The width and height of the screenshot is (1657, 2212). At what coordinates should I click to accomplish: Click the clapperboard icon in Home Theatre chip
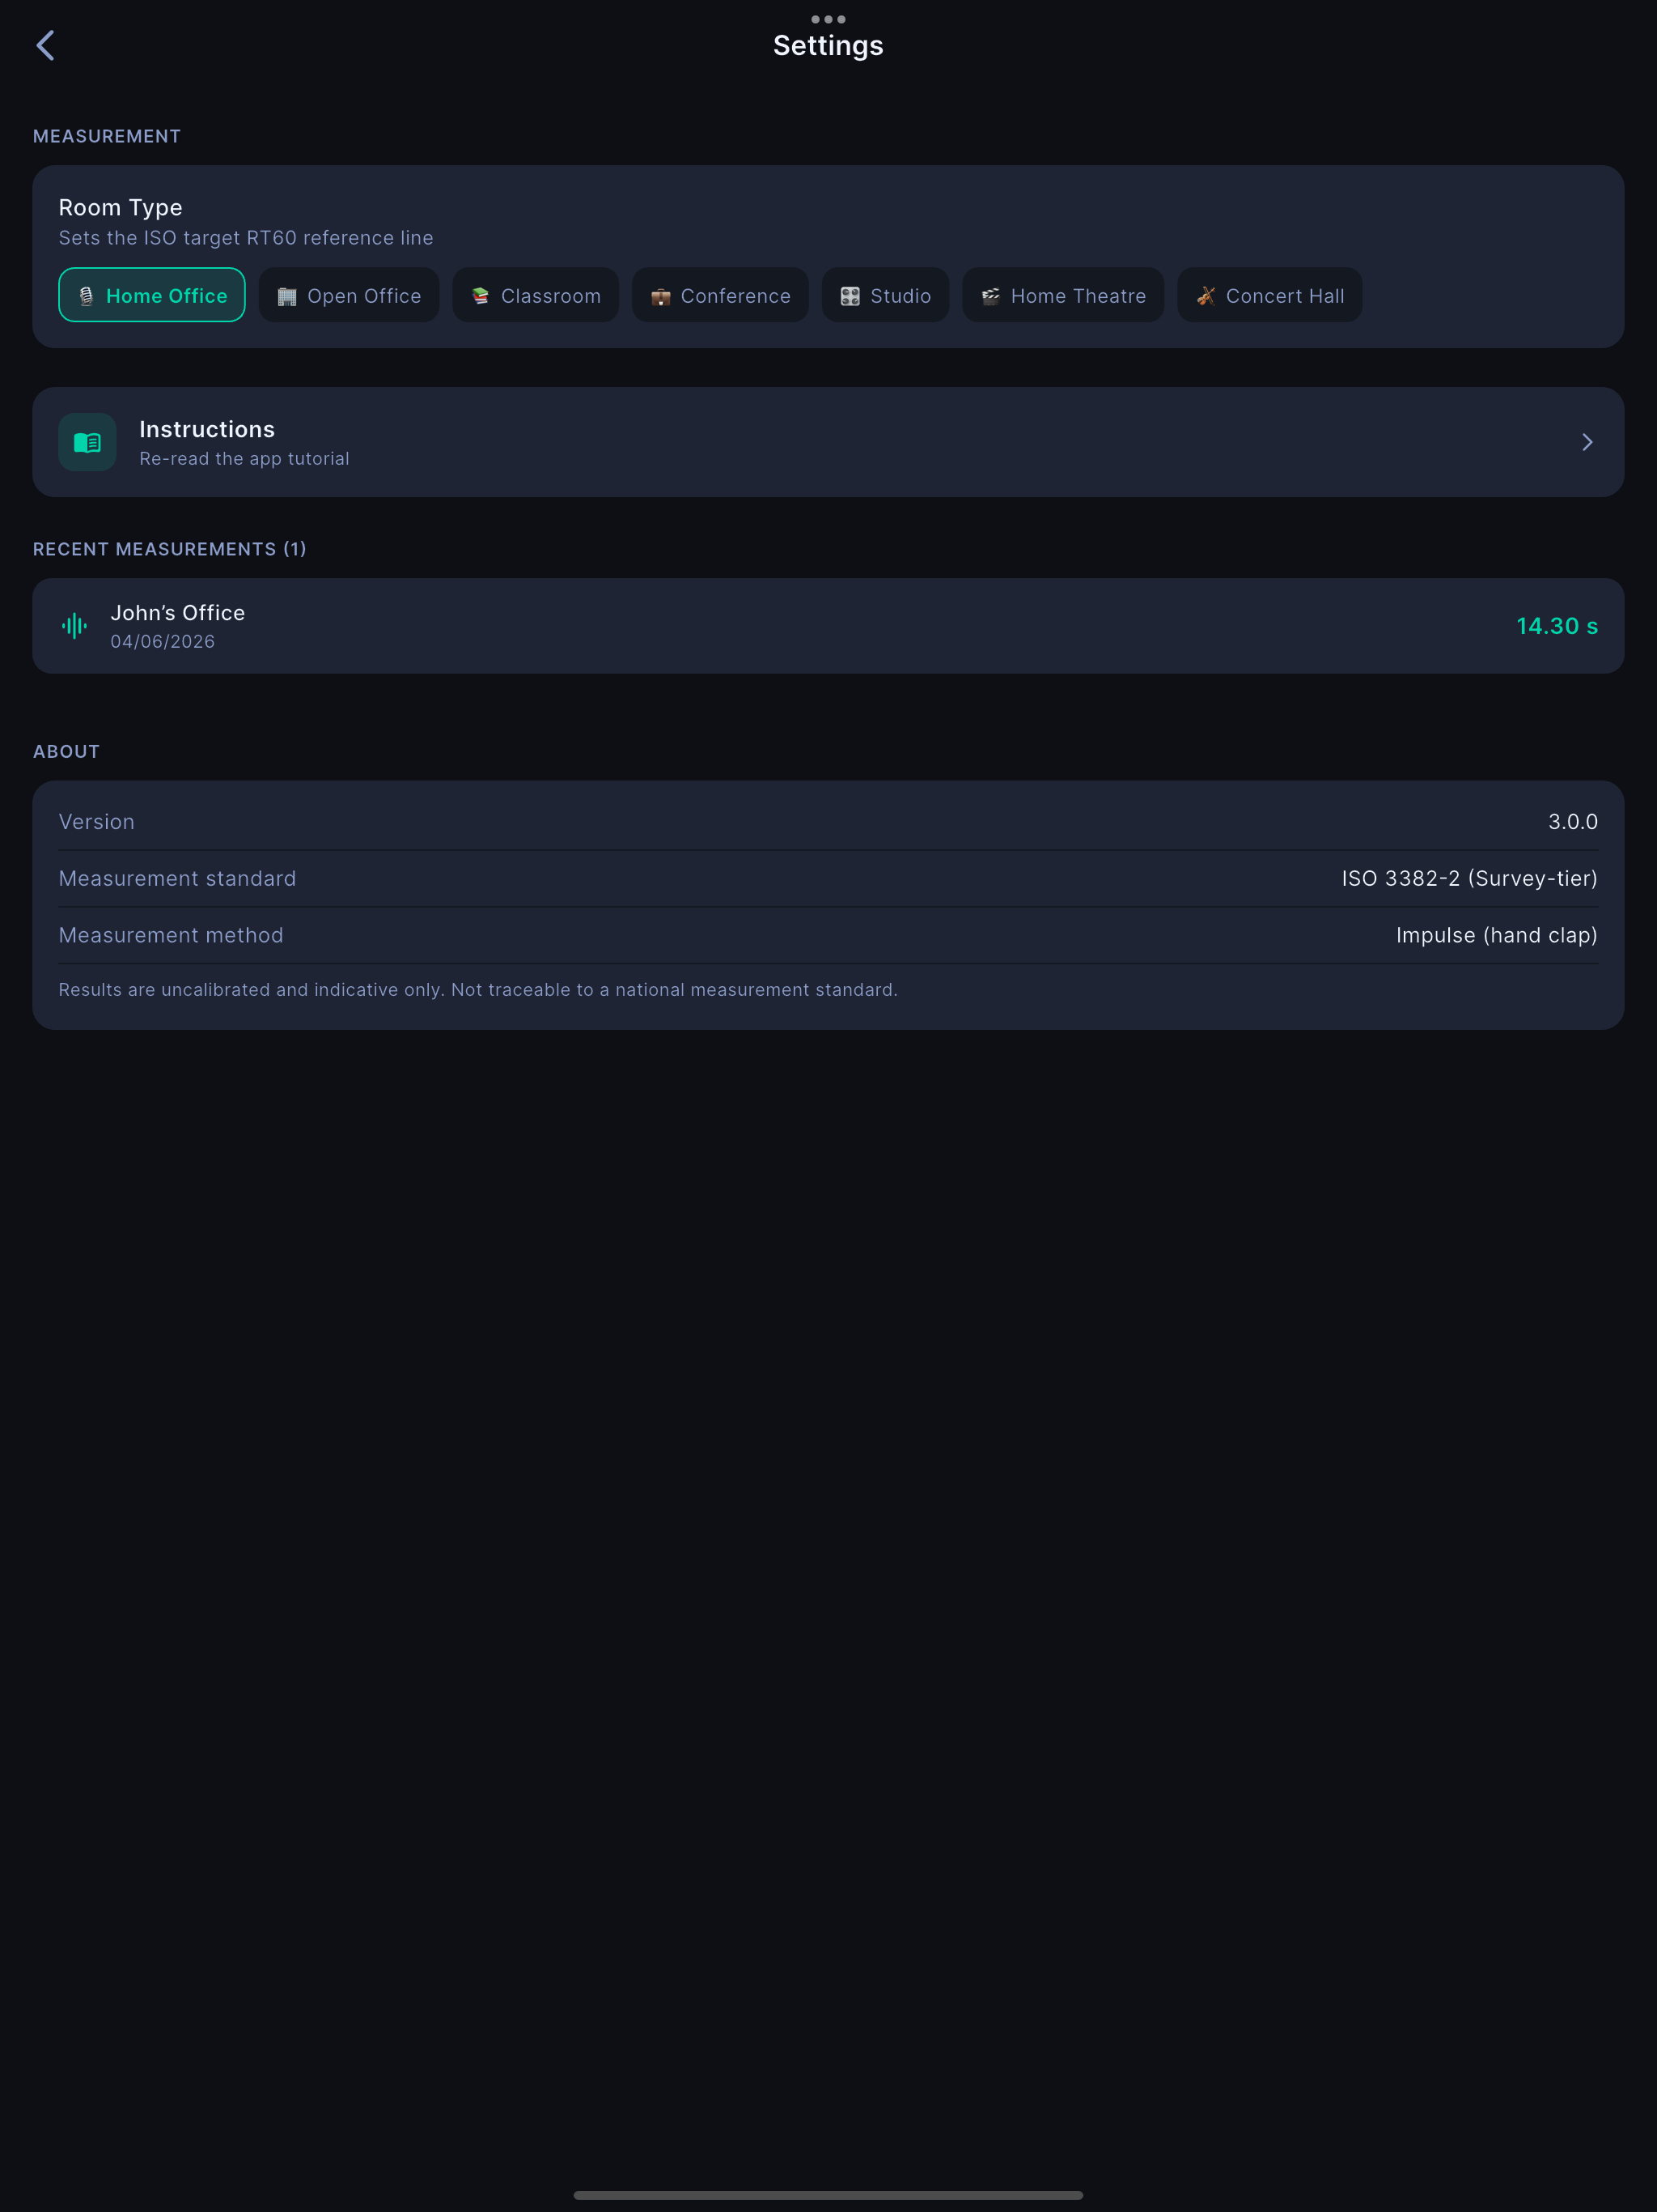coord(990,296)
